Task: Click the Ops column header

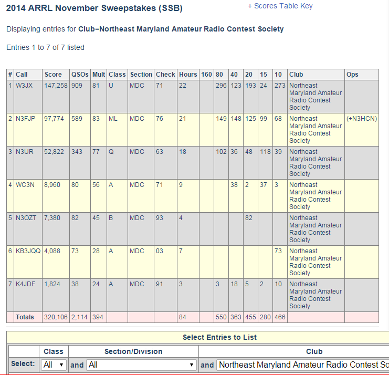Action: [352, 75]
